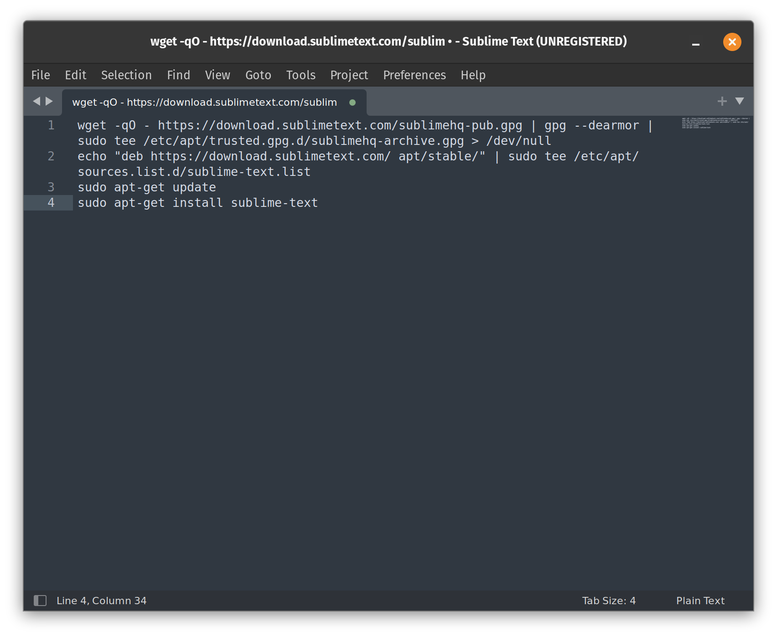Open the Tab Size: 4 selector
Viewport: 777px width, 637px height.
pyautogui.click(x=609, y=601)
